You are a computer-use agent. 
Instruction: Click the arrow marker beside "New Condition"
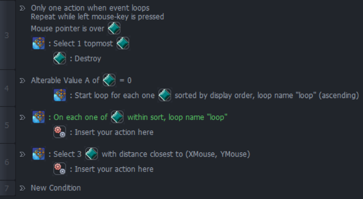(22, 188)
